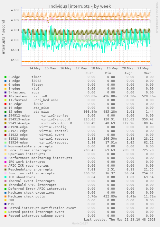
Task: Click the virtio2-output.0 legend label
Action: [x=40, y=123]
